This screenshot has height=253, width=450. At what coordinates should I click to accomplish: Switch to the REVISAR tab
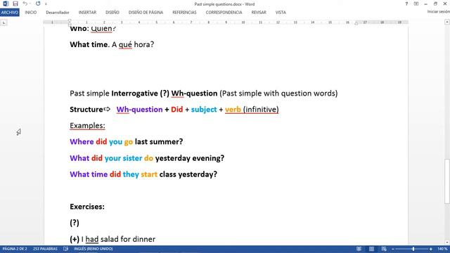[259, 13]
